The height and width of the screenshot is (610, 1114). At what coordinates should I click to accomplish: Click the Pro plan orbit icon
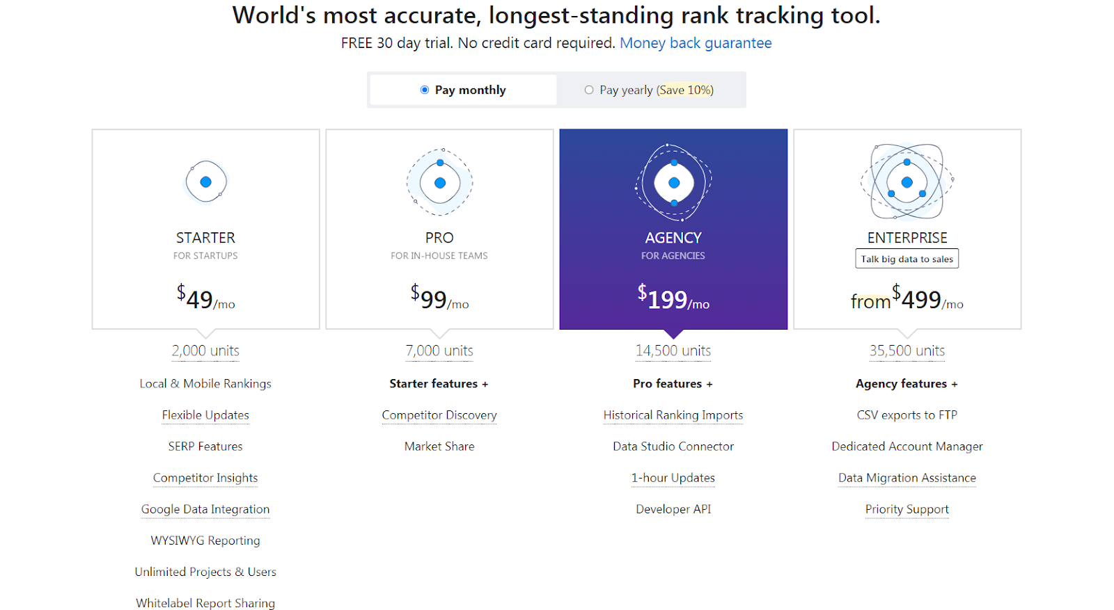click(x=439, y=183)
